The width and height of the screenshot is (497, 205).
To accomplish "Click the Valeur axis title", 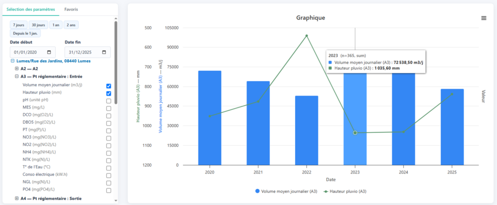I will [x=483, y=96].
